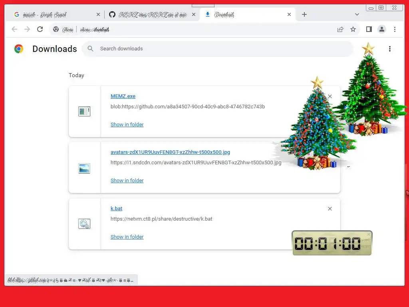Close the Google Search tab

[x=98, y=15]
